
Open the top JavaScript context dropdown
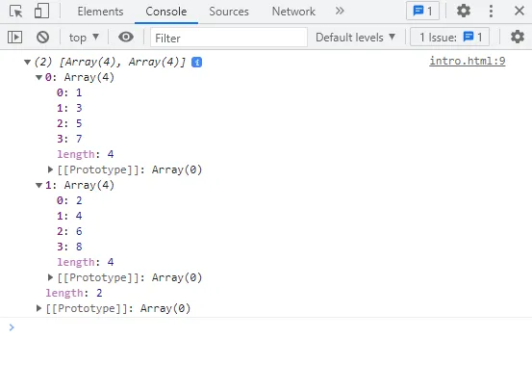84,37
